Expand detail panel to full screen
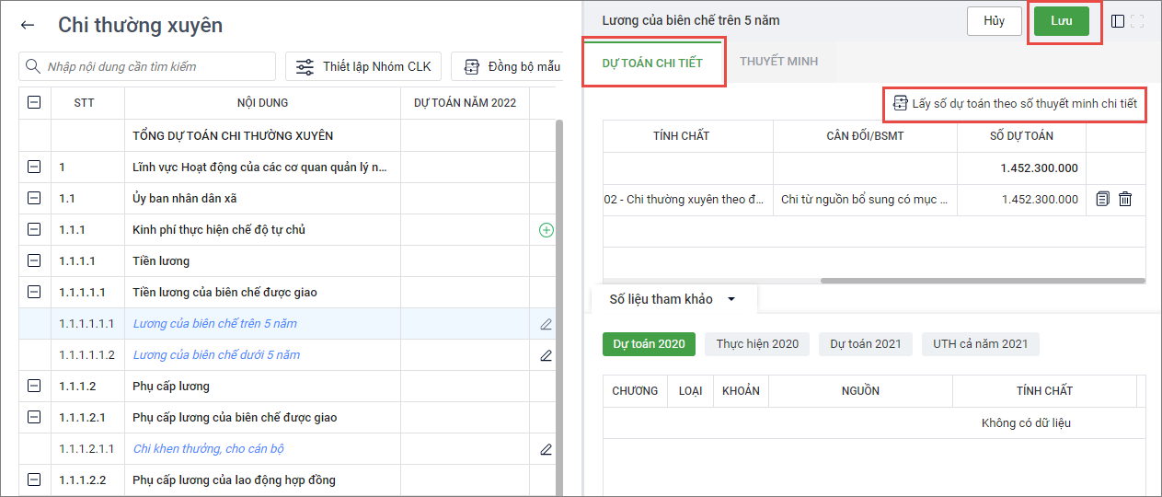The image size is (1162, 497). point(1138,21)
